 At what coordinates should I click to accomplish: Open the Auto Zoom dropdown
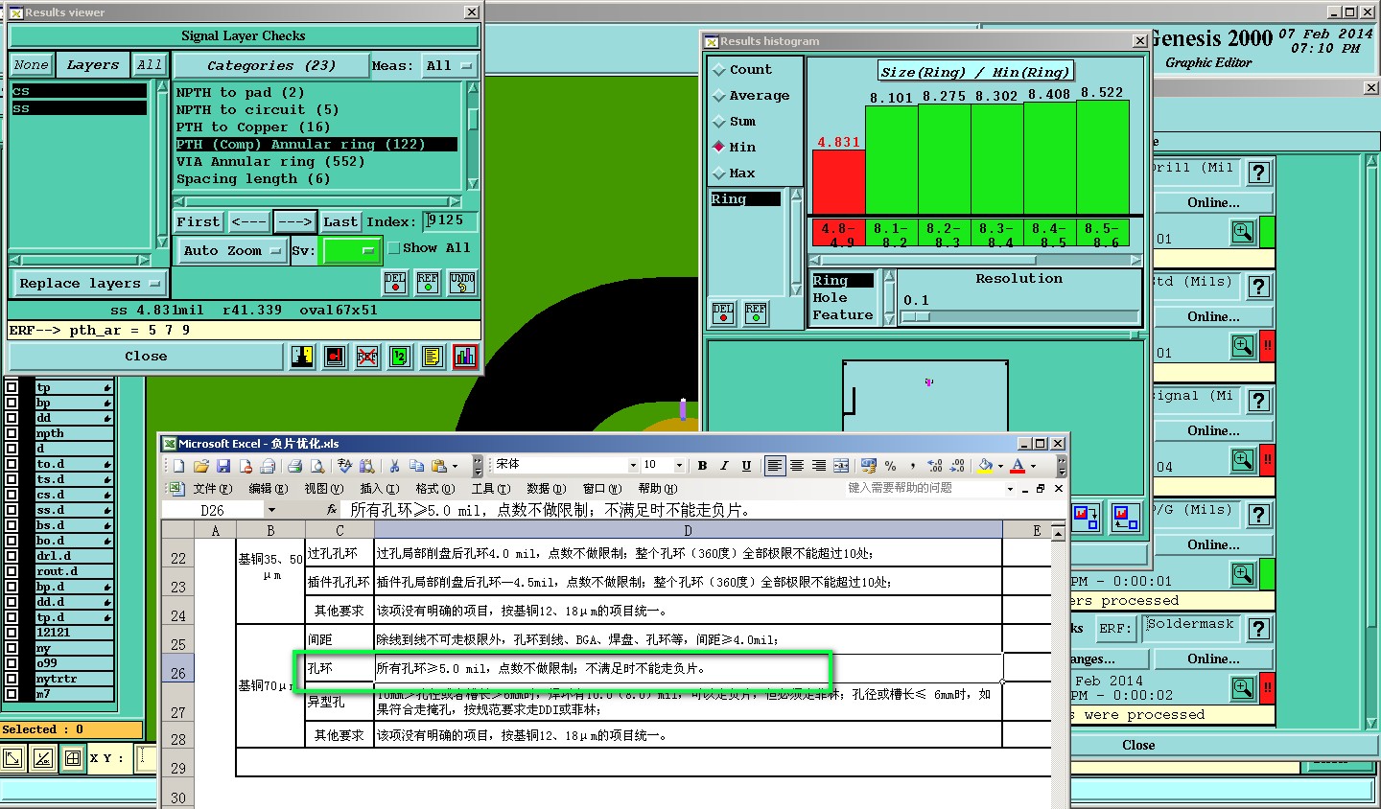(231, 250)
